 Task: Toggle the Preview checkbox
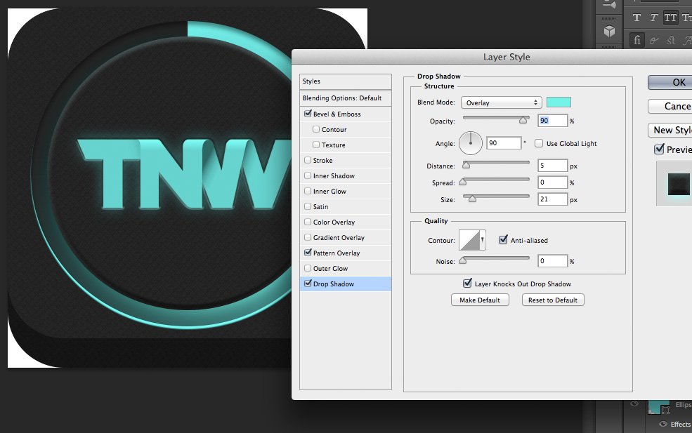click(659, 149)
